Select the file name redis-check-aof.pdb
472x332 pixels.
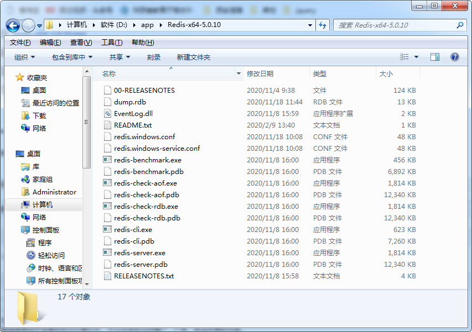(147, 194)
